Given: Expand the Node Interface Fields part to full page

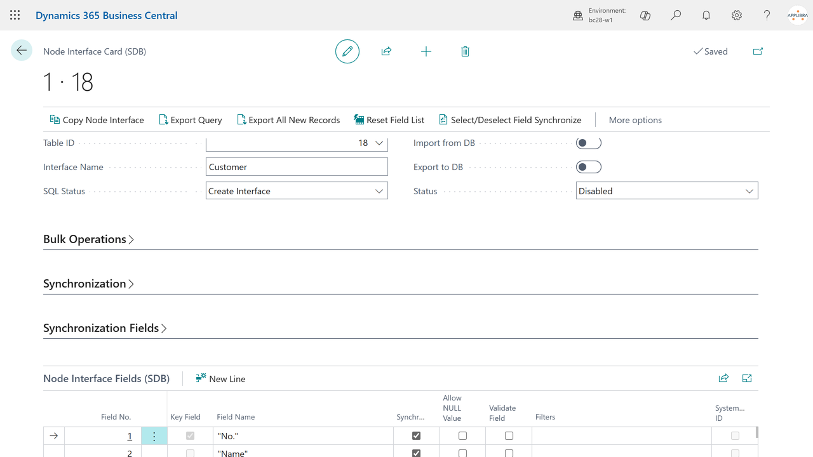Looking at the screenshot, I should (x=747, y=378).
